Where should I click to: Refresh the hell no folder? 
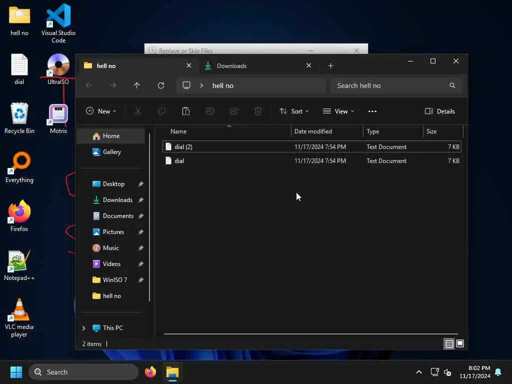tap(160, 85)
